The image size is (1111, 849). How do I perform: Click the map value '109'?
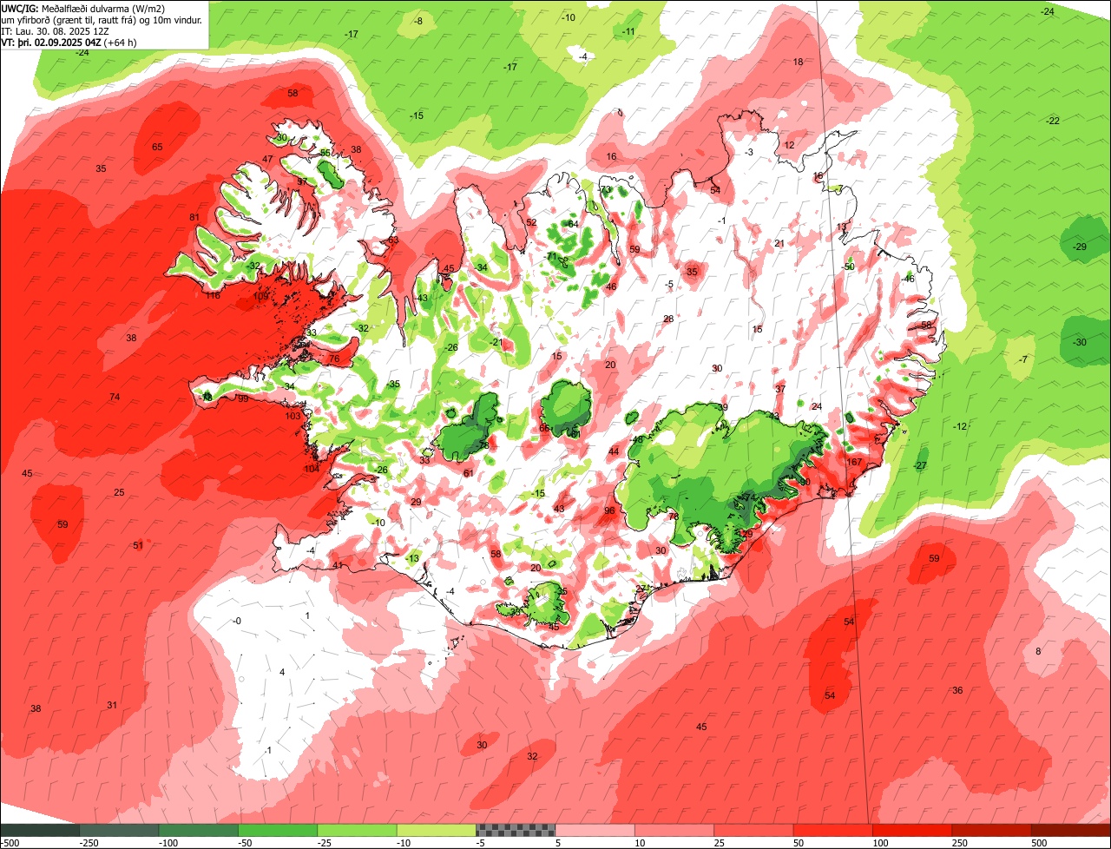(260, 296)
